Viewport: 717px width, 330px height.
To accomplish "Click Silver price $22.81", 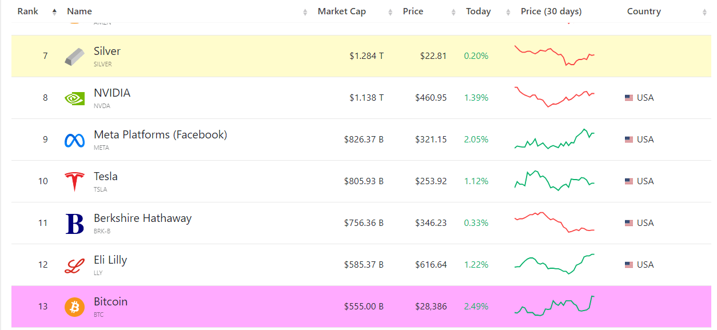I will (x=433, y=56).
